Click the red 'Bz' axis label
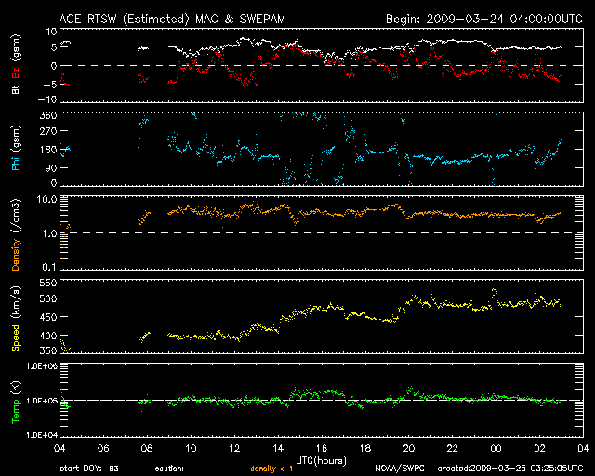 point(16,73)
